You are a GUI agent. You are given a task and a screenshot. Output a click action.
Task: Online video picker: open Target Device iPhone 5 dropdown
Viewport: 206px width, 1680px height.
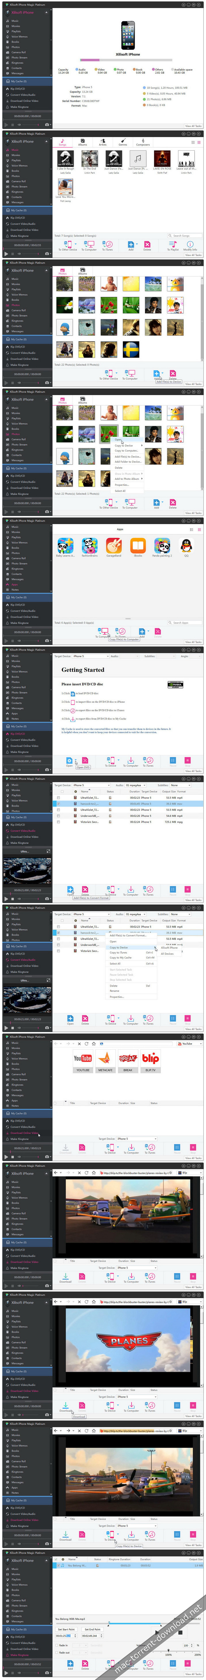136,1139
